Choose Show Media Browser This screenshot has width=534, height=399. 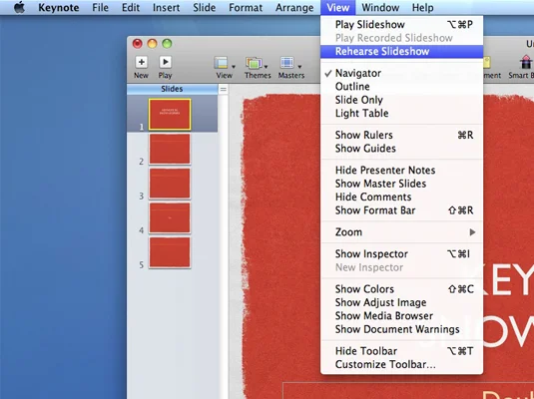coord(402,316)
